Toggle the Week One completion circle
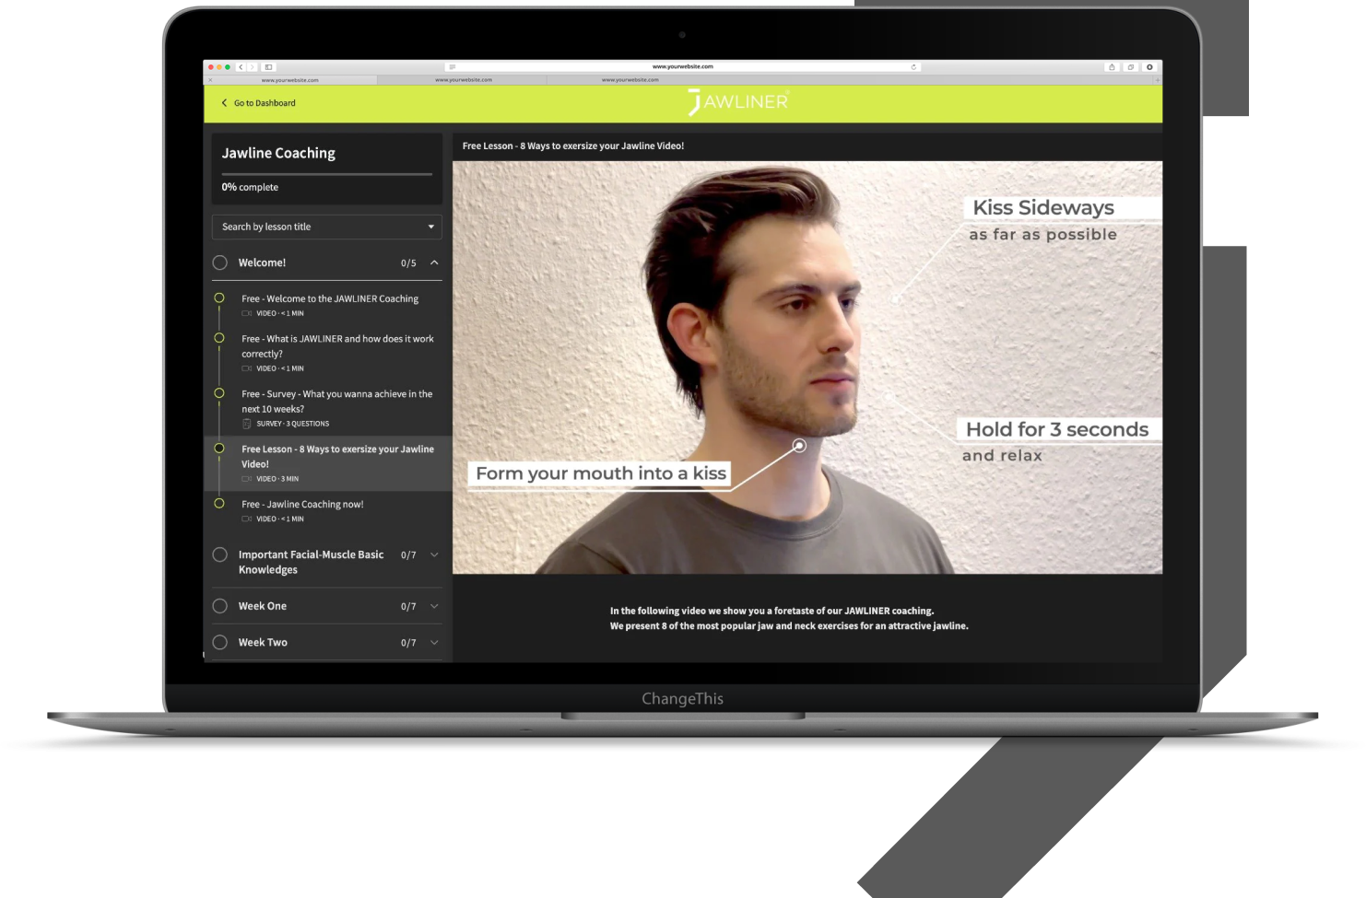This screenshot has width=1366, height=898. [x=219, y=606]
